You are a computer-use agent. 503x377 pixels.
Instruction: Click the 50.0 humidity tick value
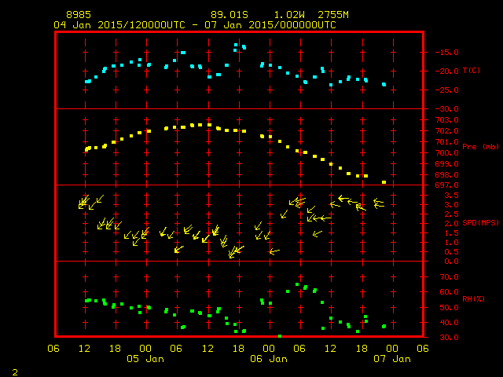click(449, 307)
